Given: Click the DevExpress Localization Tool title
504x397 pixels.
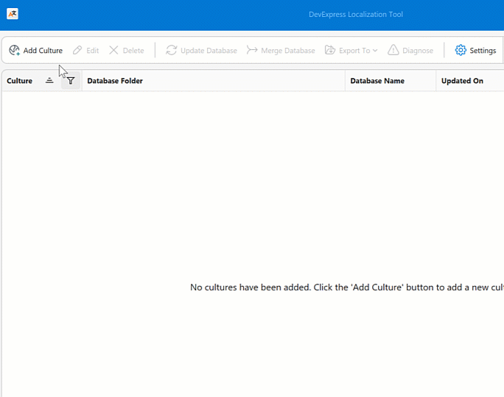Looking at the screenshot, I should pos(355,15).
